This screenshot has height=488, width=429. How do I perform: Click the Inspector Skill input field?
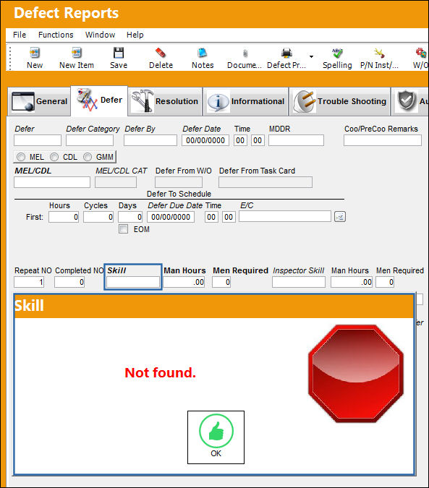[299, 282]
